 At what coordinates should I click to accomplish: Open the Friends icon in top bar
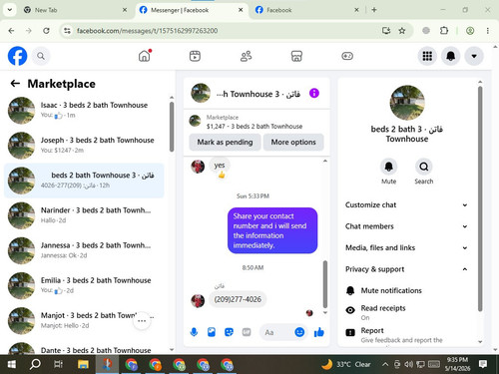coord(246,56)
